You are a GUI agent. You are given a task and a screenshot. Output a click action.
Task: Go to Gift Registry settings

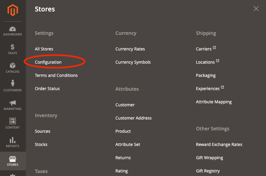208,171
